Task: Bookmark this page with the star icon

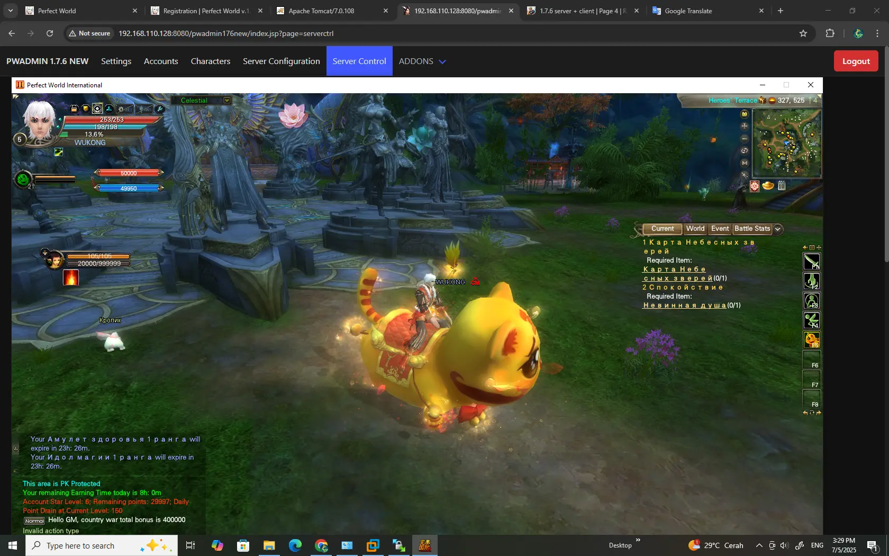Action: (x=803, y=33)
